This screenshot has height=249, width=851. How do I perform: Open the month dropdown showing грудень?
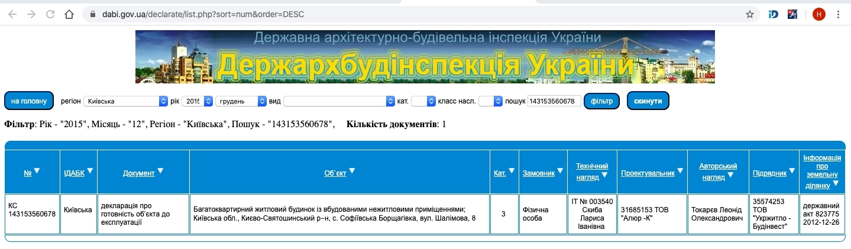point(241,101)
